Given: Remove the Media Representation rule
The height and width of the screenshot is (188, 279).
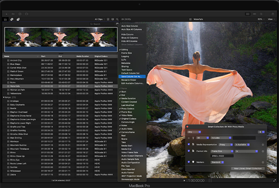Looking at the screenshot, I should click(263, 145).
